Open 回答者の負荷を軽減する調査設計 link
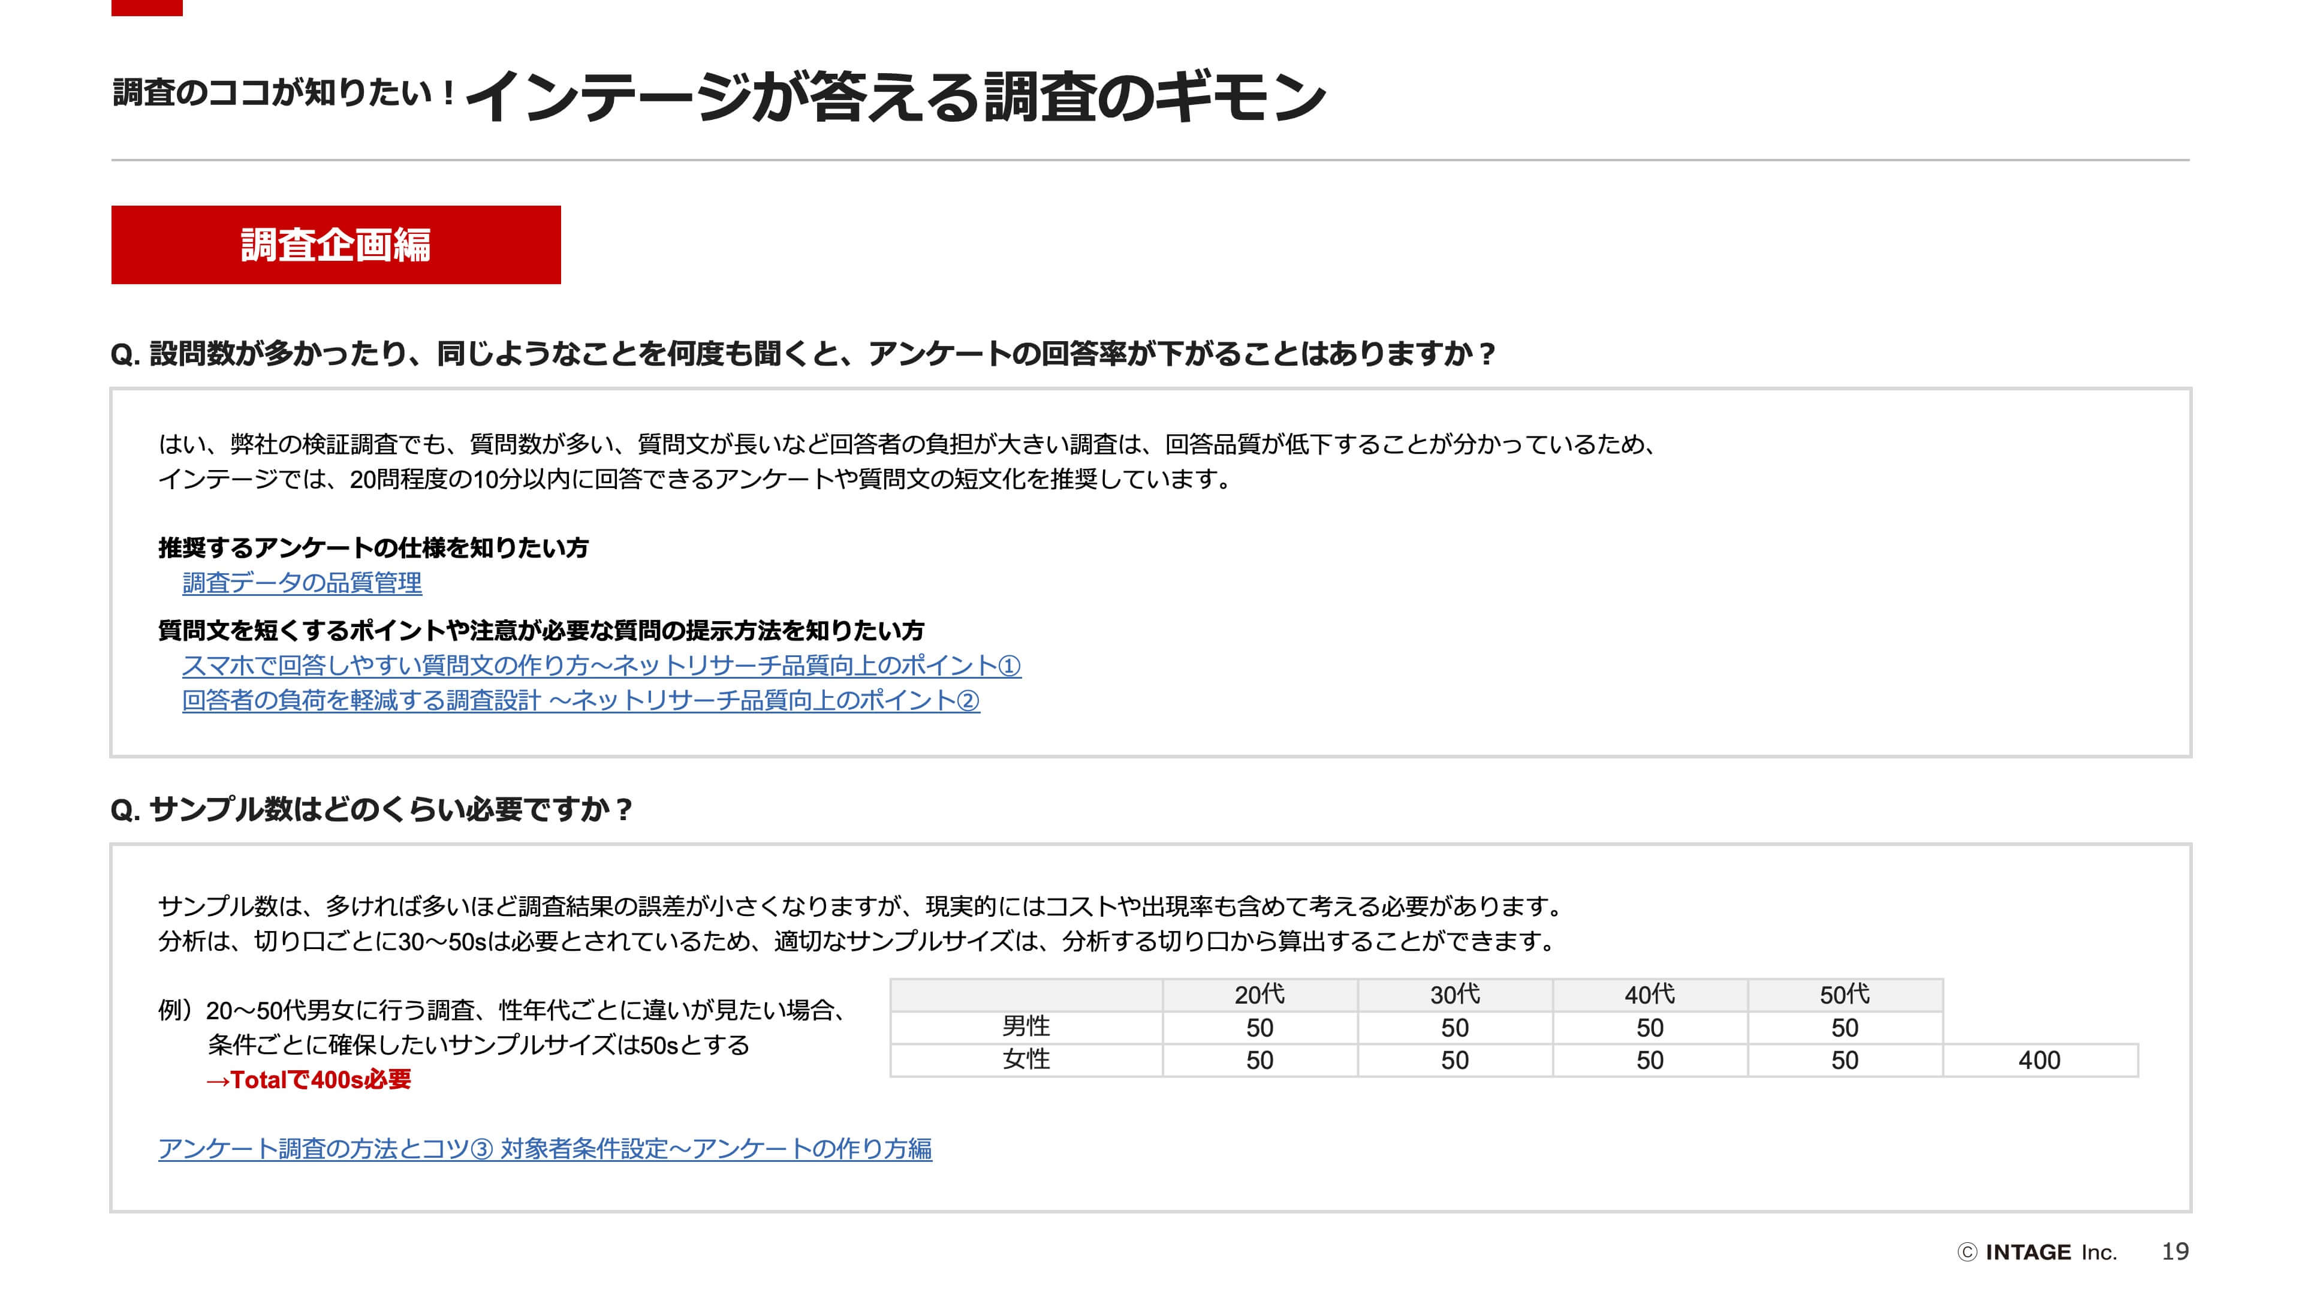 pos(580,701)
